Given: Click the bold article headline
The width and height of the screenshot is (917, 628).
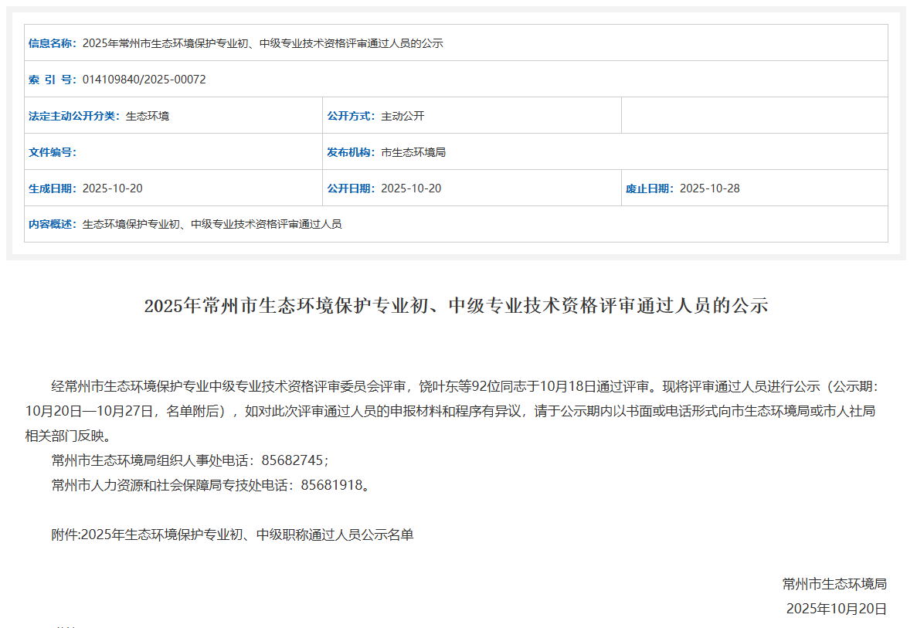Looking at the screenshot, I should pos(456,305).
